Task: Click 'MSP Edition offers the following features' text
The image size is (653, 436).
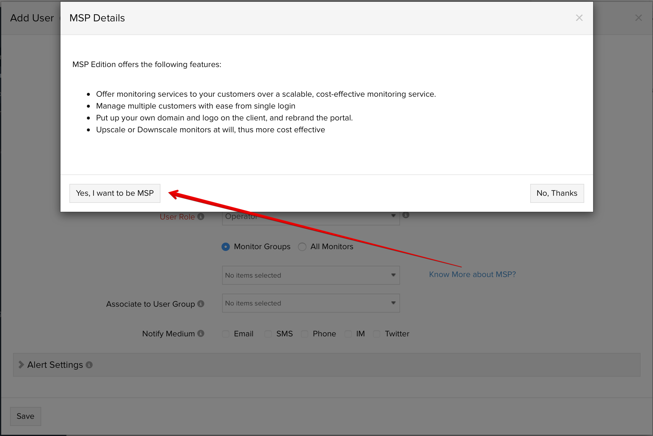Action: (x=147, y=64)
